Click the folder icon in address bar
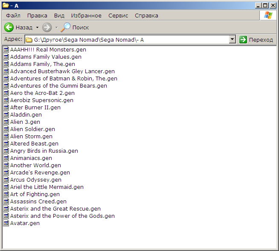The width and height of the screenshot is (279, 251). tap(29, 40)
